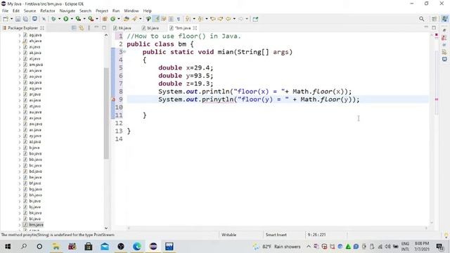Open Package Explorer View Menu

[x=89, y=28]
